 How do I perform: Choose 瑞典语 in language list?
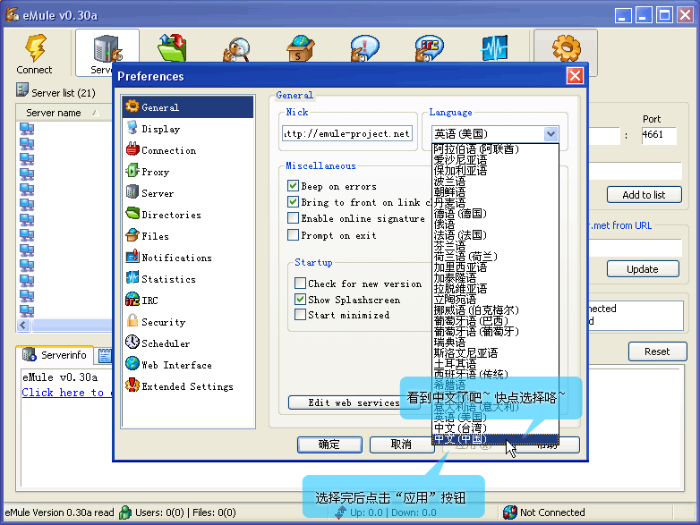(x=496, y=343)
